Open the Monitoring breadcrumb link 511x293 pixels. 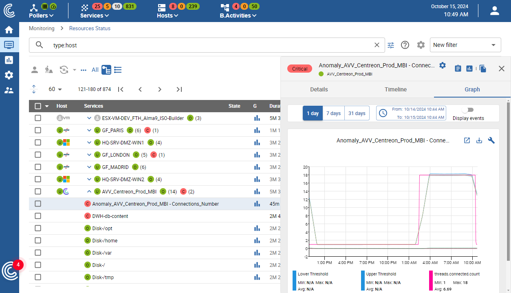point(41,28)
